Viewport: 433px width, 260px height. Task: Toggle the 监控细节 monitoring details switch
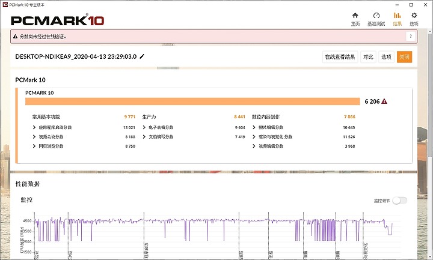click(399, 201)
